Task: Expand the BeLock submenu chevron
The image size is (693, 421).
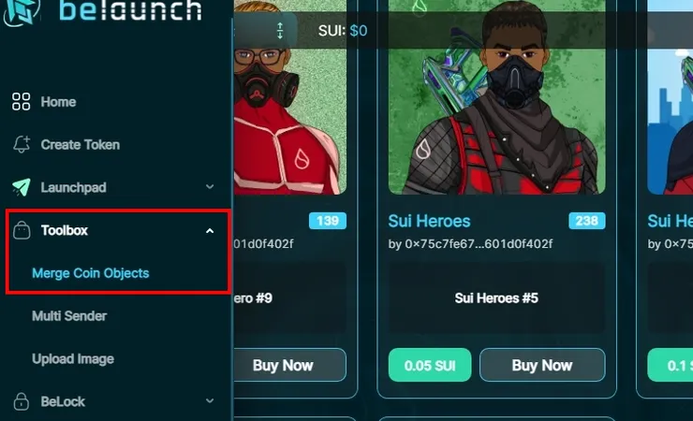Action: pyautogui.click(x=210, y=400)
